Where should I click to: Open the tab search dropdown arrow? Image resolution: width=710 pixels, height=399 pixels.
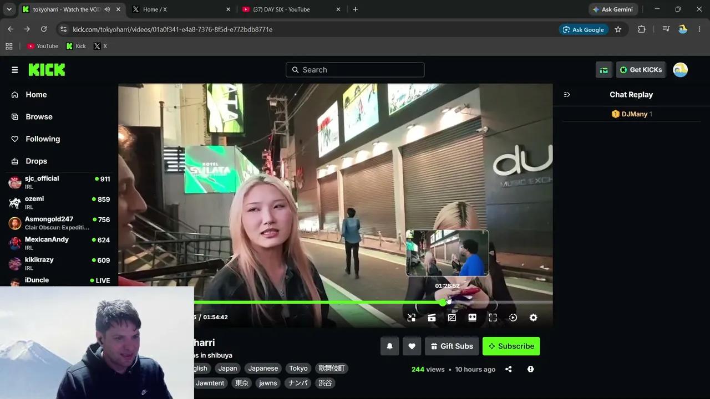click(9, 9)
